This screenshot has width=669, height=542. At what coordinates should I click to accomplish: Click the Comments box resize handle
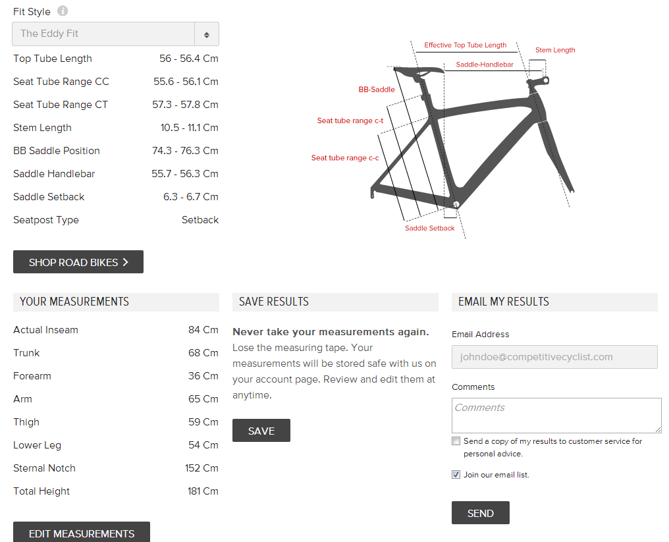pyautogui.click(x=658, y=430)
